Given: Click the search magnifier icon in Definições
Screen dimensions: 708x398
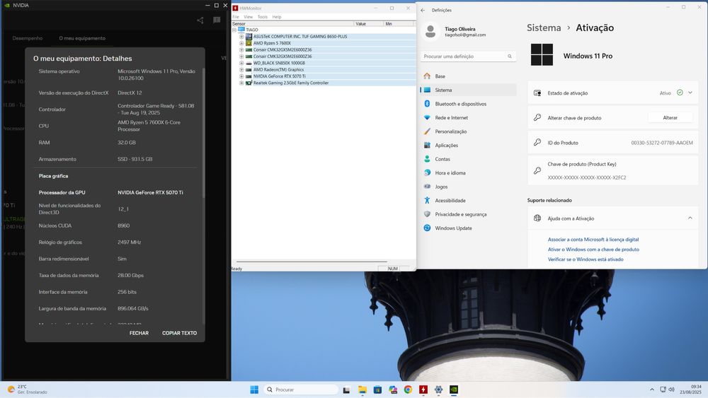Looking at the screenshot, I should pyautogui.click(x=509, y=57).
